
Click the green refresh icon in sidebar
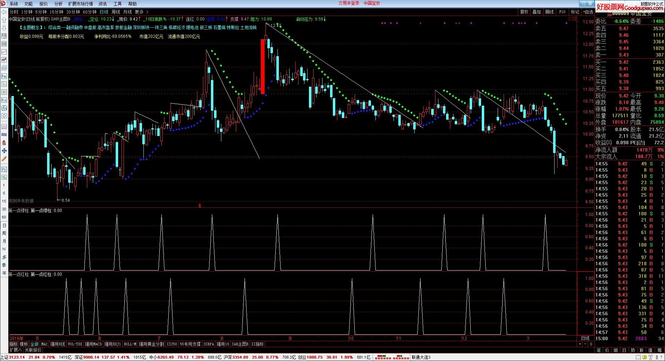coord(4,177)
